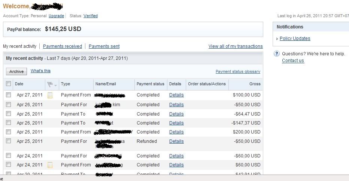Viewport: 349px width, 181px height.
Task: Click the Order status/Actions column header
Action: pos(207,84)
